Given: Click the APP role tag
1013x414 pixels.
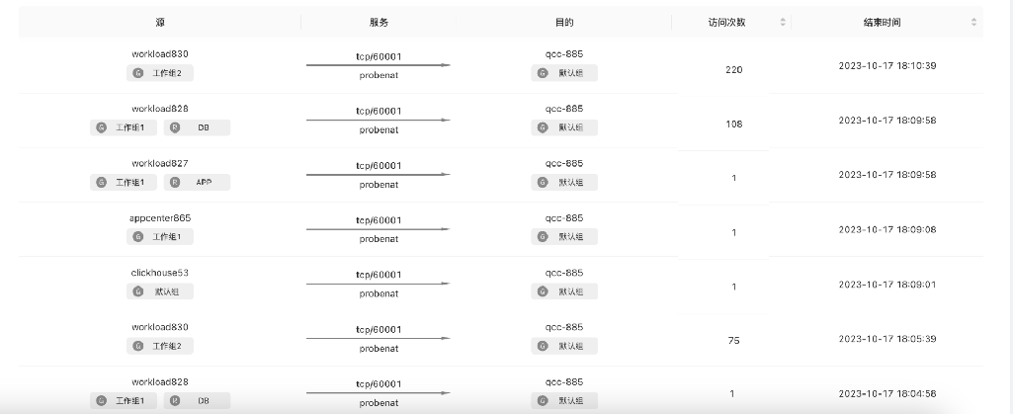Looking at the screenshot, I should 197,182.
